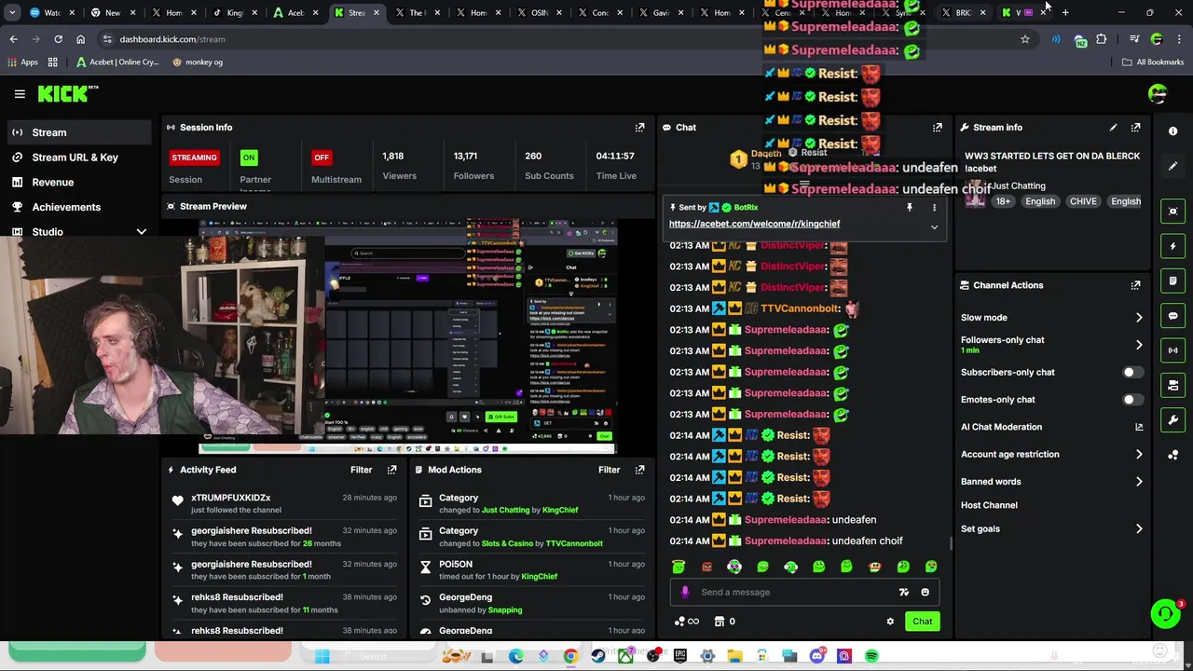Open the chat settings gear

[890, 622]
